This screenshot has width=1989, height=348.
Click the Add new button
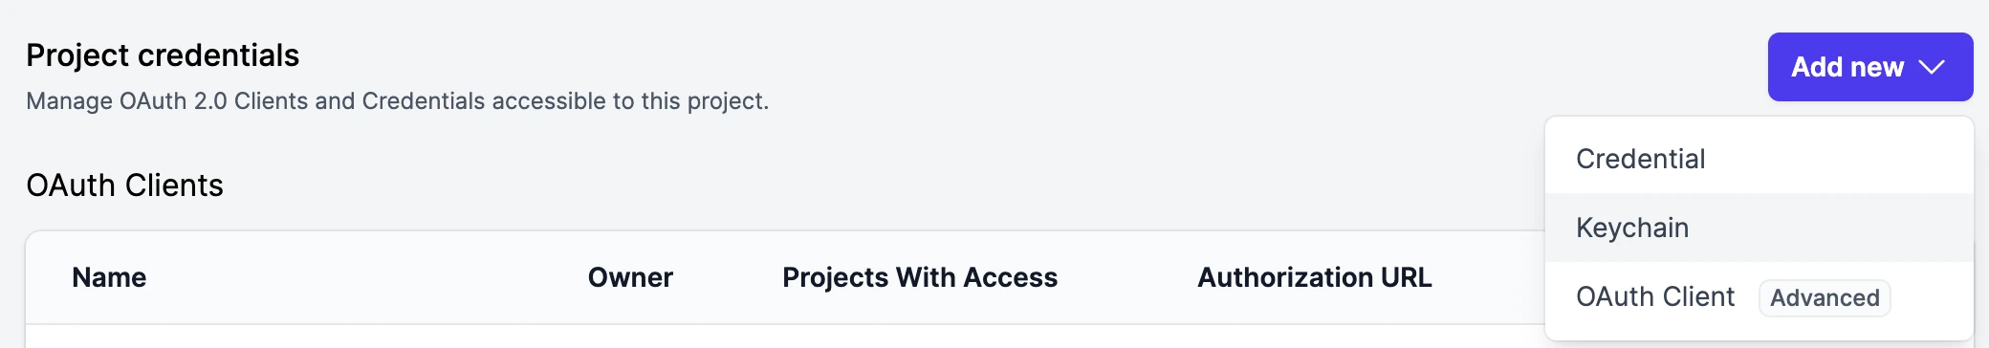tap(1869, 67)
